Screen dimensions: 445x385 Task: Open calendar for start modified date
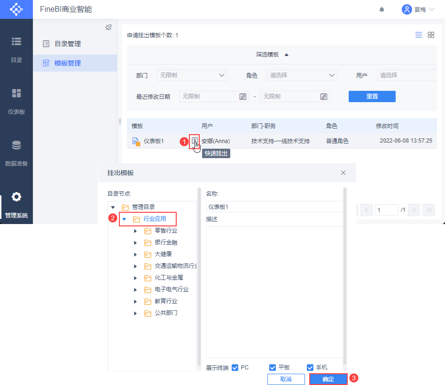tap(242, 96)
